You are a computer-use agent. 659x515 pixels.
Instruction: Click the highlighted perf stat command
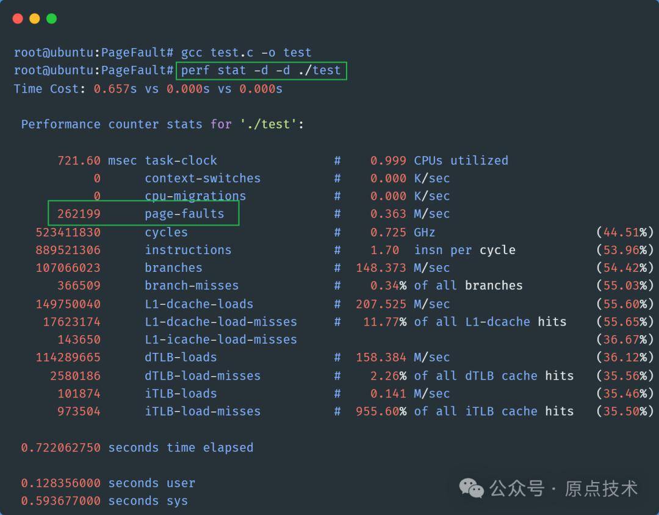click(x=261, y=71)
